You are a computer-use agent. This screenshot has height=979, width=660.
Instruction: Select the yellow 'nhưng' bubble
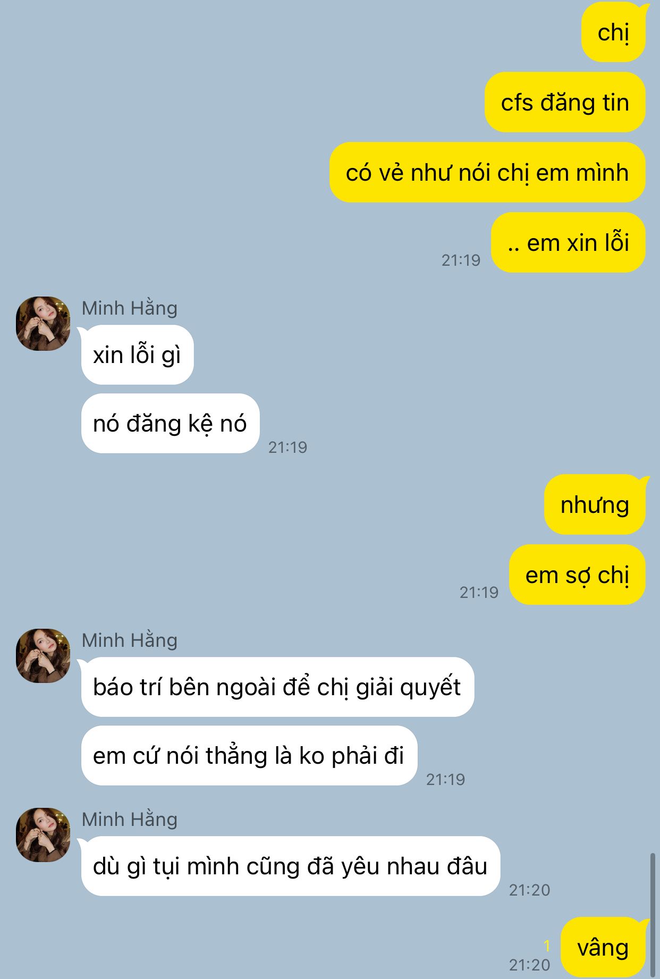595,504
